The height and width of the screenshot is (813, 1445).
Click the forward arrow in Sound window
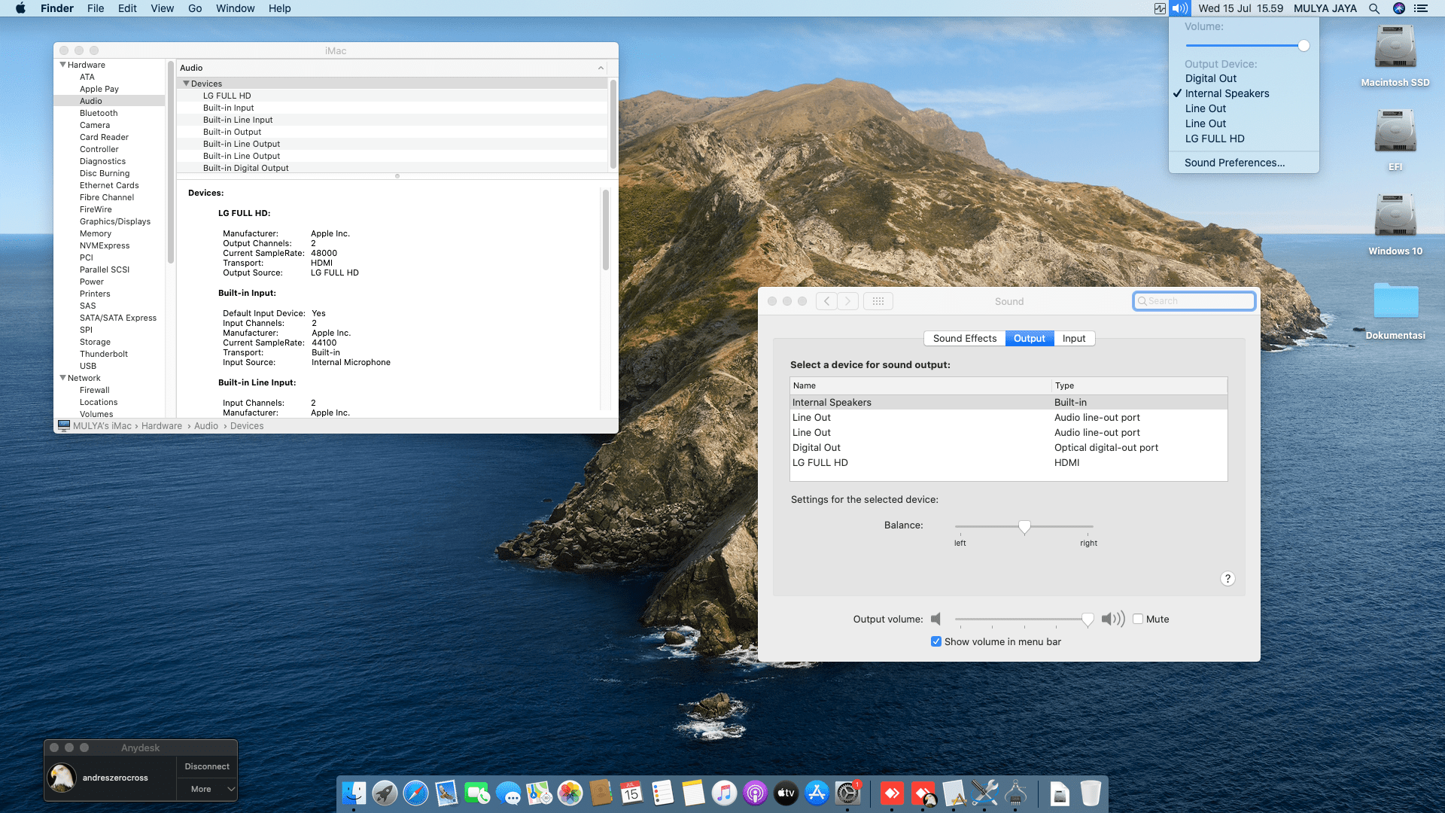[x=847, y=301]
